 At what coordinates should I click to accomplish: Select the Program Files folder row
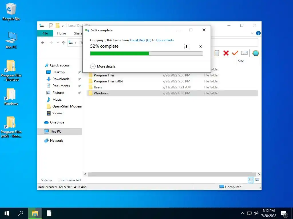coord(173,75)
